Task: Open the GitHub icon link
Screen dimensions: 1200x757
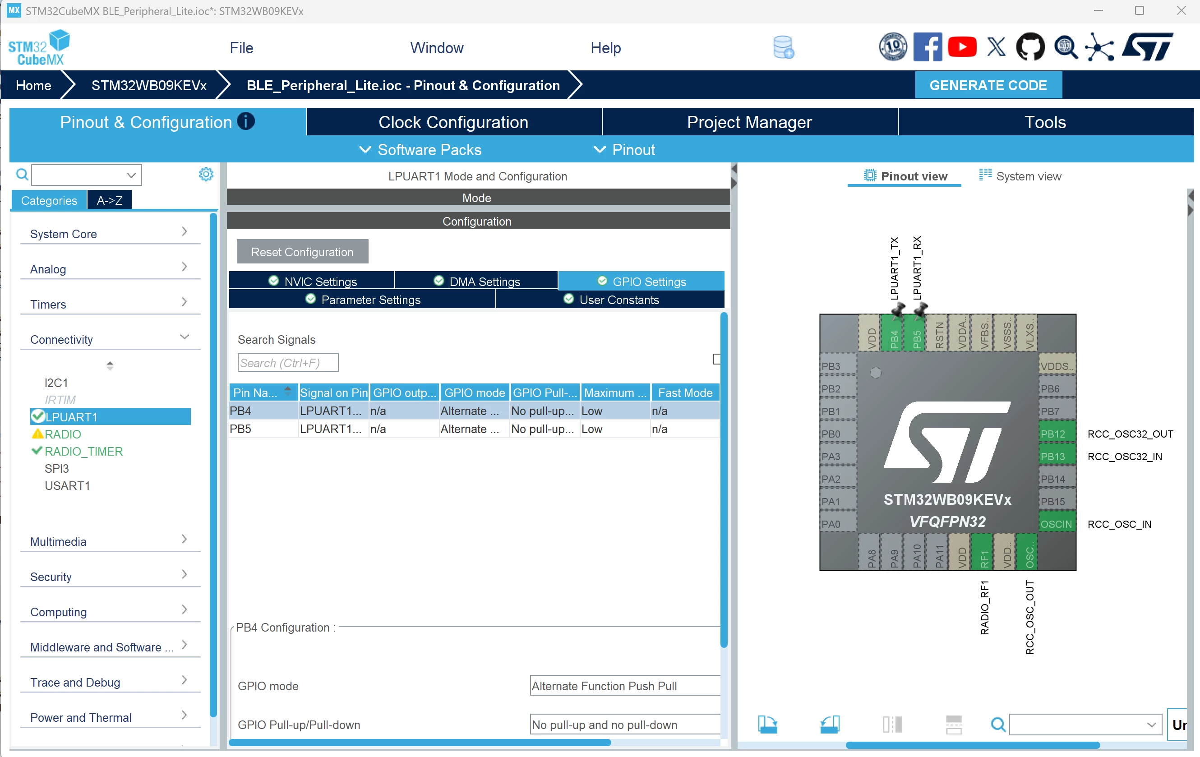Action: (1030, 47)
